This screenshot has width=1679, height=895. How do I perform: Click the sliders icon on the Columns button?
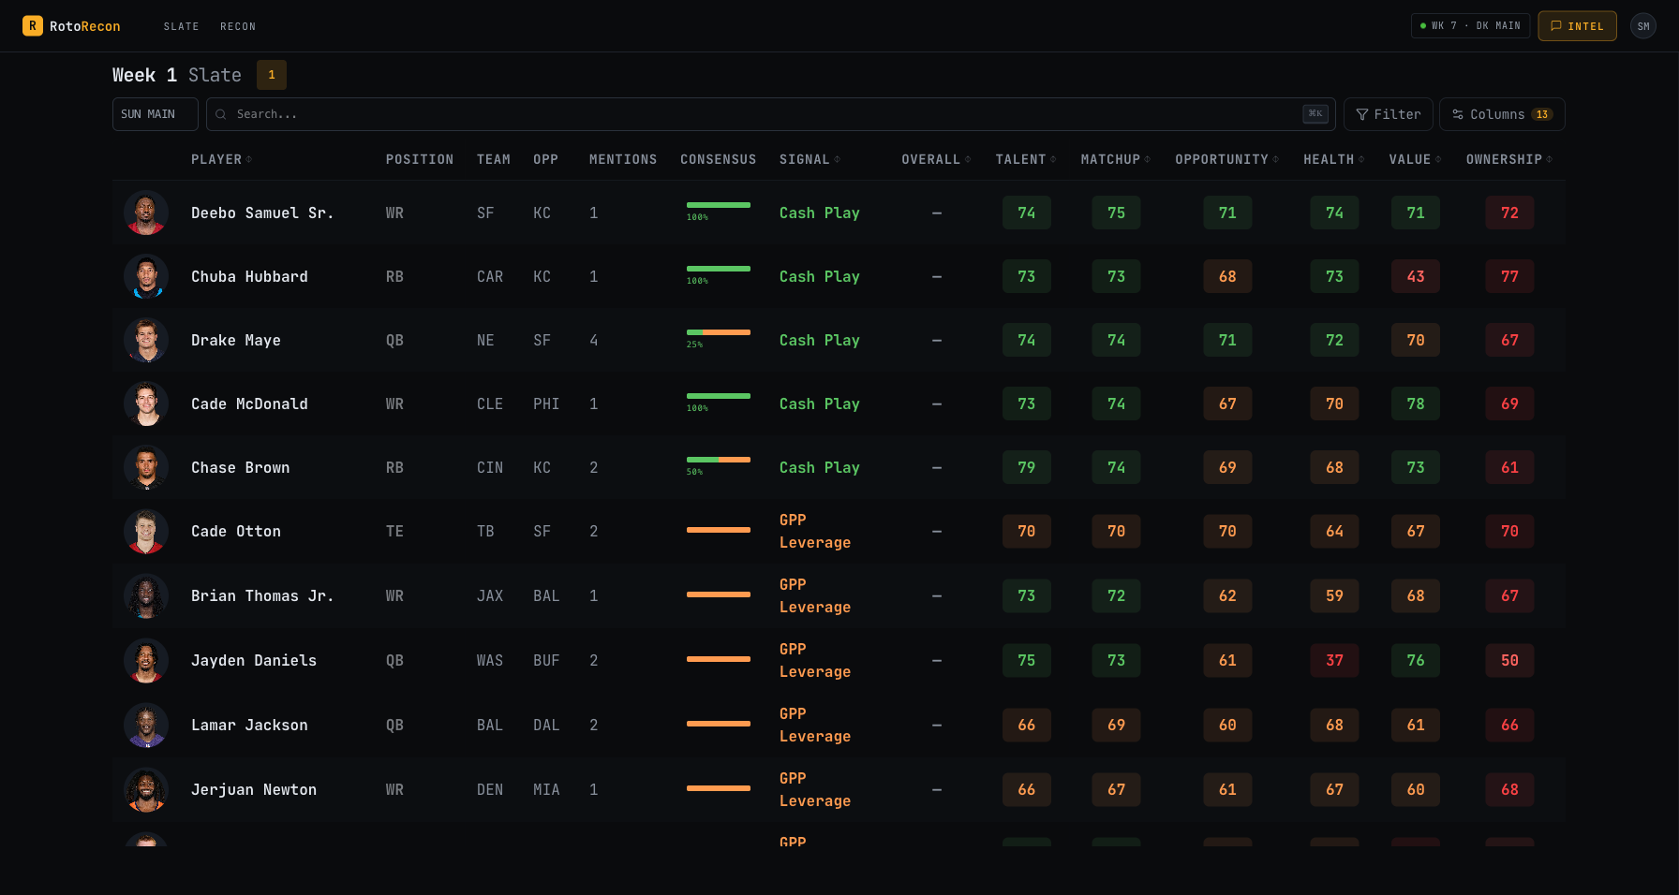point(1458,113)
